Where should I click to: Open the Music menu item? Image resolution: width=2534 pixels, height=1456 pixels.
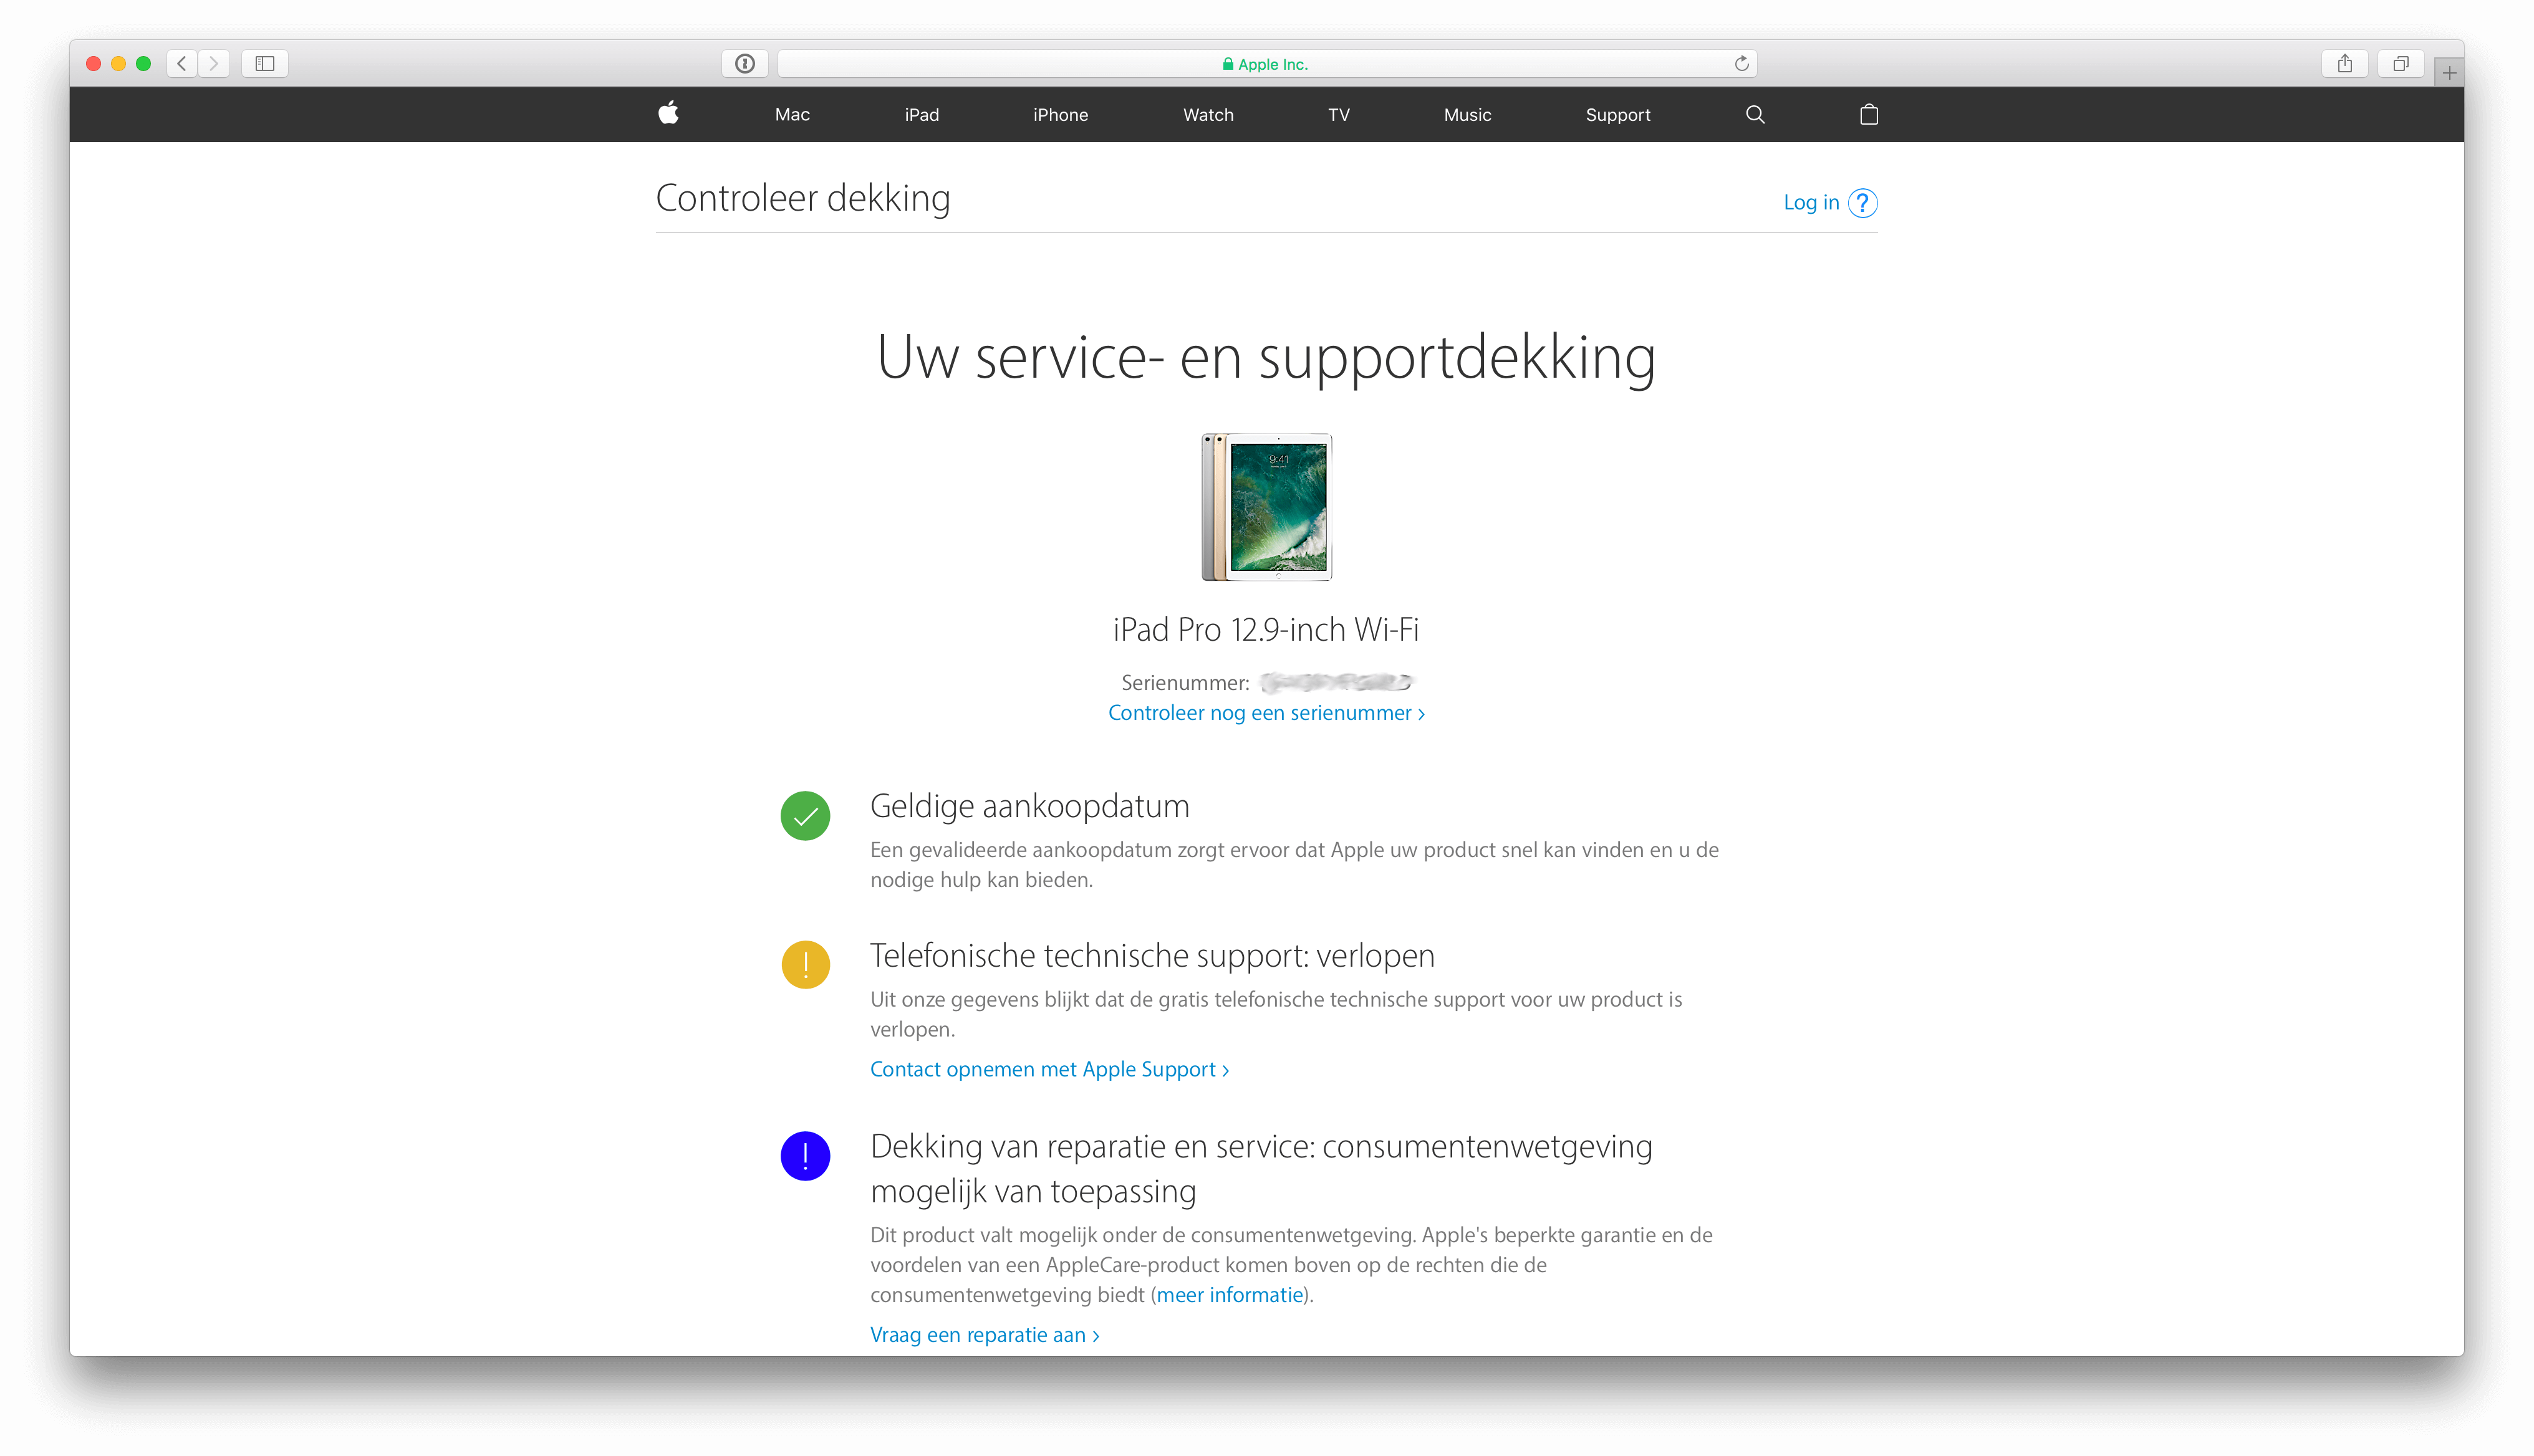coord(1467,115)
